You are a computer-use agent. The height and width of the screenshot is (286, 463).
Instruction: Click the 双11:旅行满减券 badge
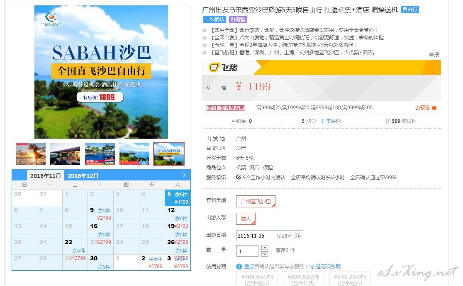[x=226, y=108]
